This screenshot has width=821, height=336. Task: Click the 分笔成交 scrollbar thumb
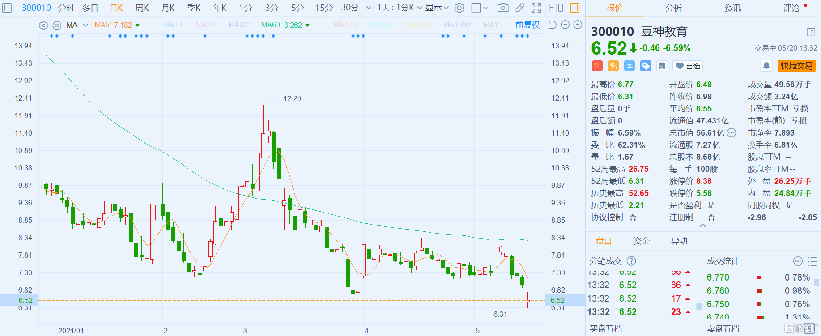pos(699,306)
